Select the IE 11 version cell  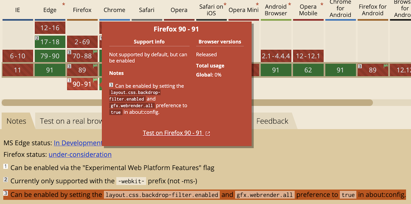17,69
